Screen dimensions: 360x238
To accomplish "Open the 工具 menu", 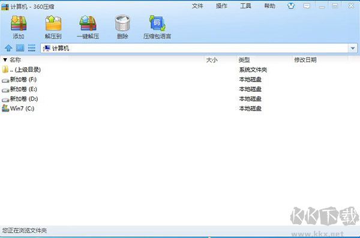I will pyautogui.click(x=245, y=6).
